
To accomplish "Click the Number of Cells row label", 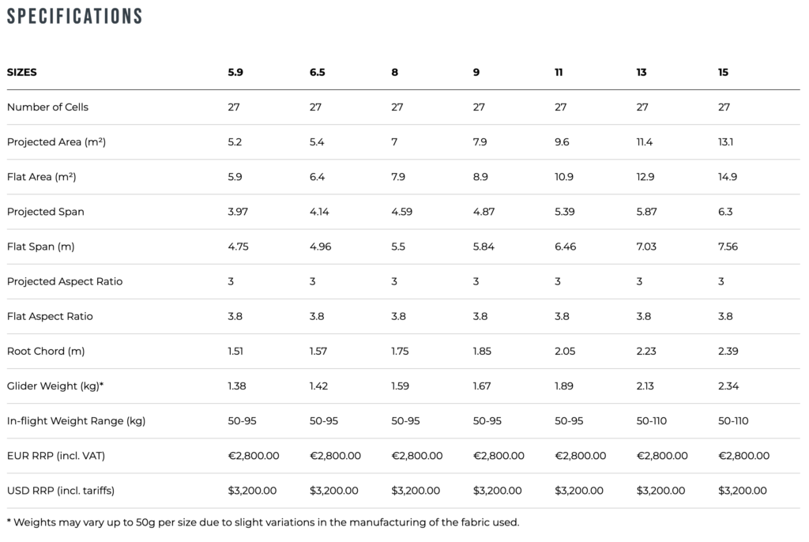I will pyautogui.click(x=47, y=107).
